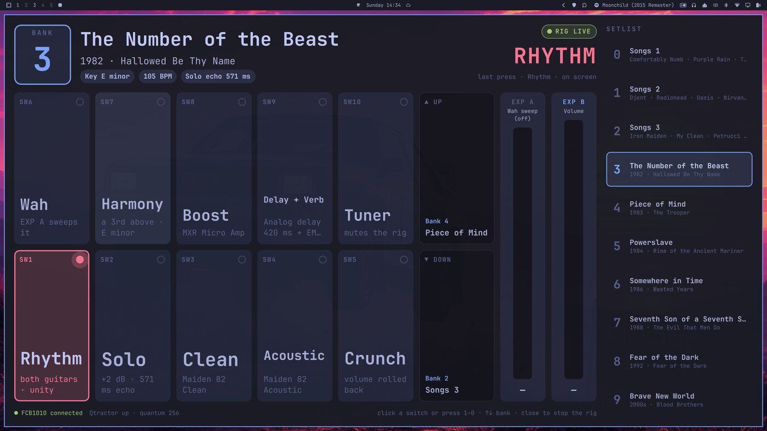Image resolution: width=767 pixels, height=431 pixels.
Task: Select setlist entry 2 Songs 3
Action: [x=679, y=131]
